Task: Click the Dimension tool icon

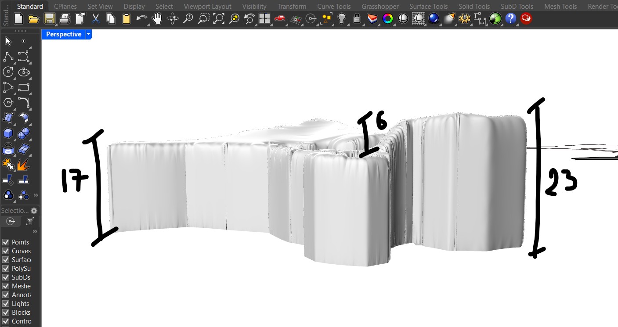Action: pyautogui.click(x=480, y=19)
